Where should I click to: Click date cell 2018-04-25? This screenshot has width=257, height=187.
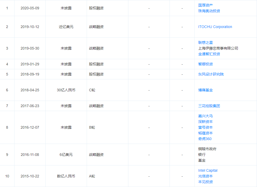pyautogui.click(x=30, y=90)
